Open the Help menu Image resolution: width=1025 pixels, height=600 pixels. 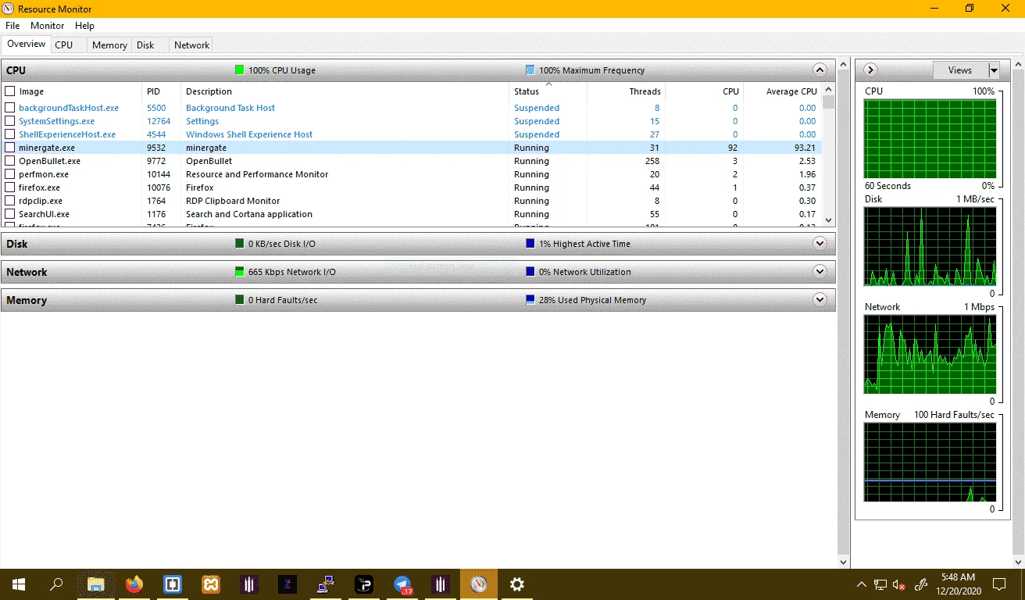(84, 26)
